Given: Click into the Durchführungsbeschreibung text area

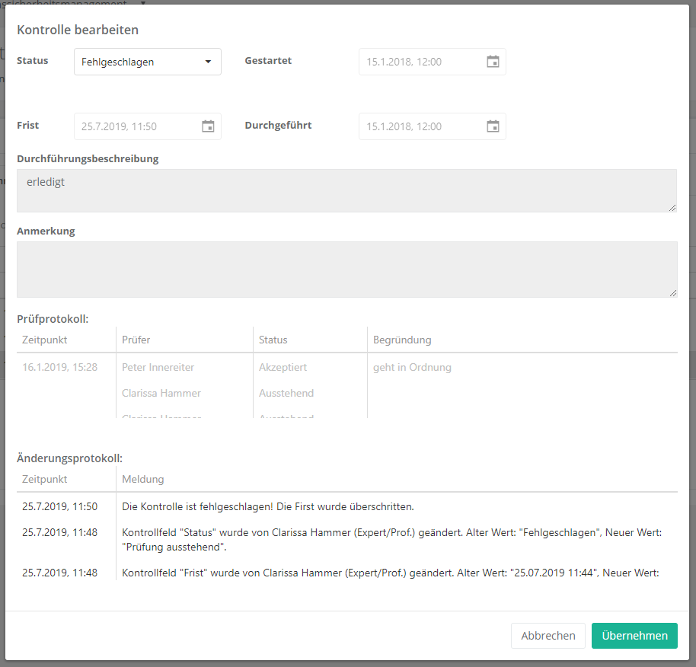Looking at the screenshot, I should [346, 190].
